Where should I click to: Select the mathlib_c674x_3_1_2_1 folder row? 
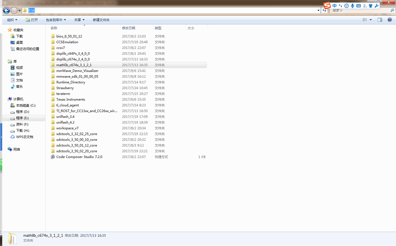pos(128,65)
